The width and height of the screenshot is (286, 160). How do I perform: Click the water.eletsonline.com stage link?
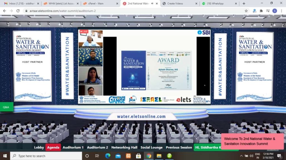141,117
